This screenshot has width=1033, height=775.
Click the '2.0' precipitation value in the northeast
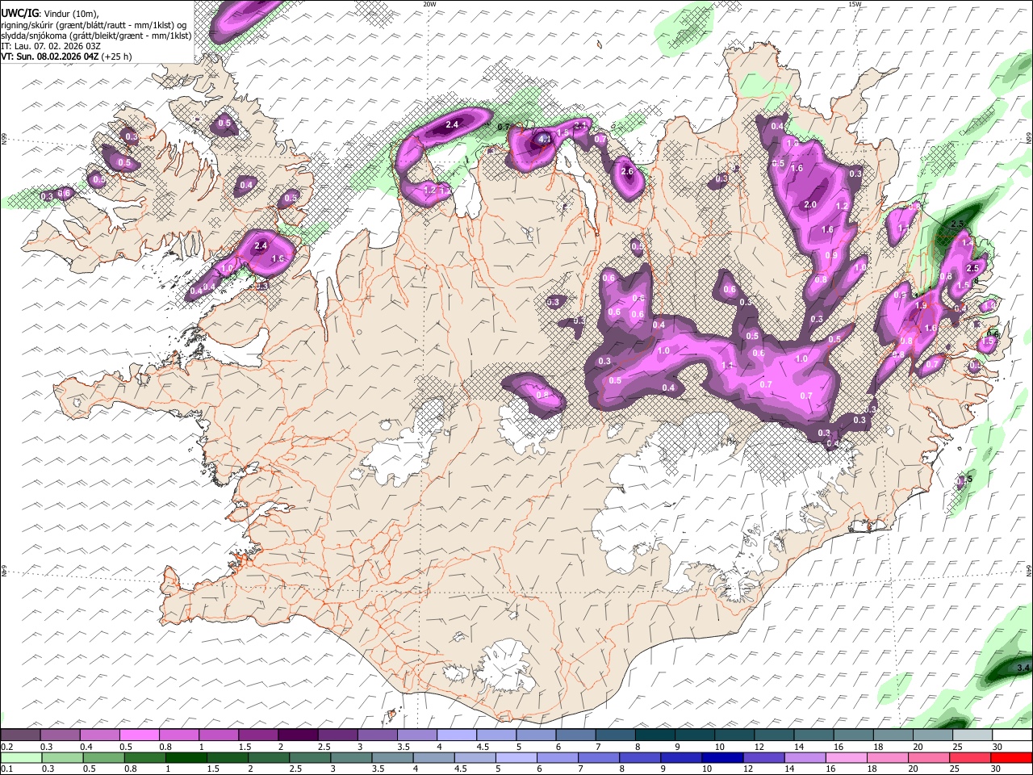(810, 204)
